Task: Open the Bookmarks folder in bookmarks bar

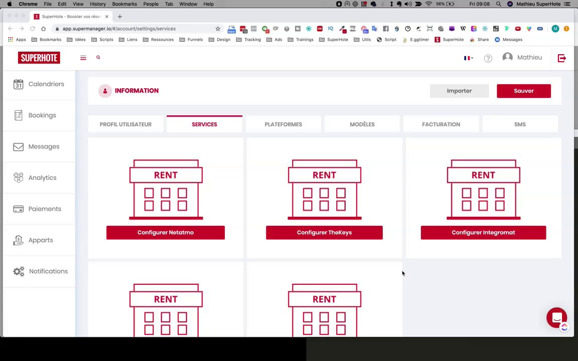Action: click(x=47, y=40)
